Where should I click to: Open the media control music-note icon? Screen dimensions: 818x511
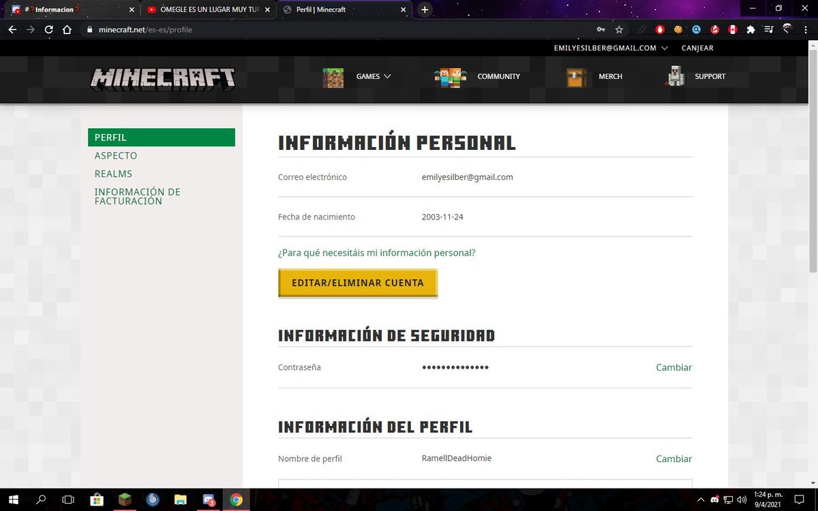coord(769,29)
